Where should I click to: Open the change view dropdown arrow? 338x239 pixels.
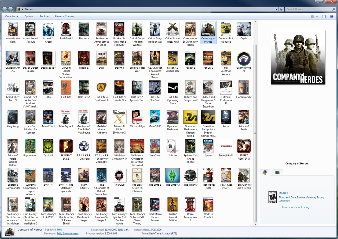coord(317,17)
